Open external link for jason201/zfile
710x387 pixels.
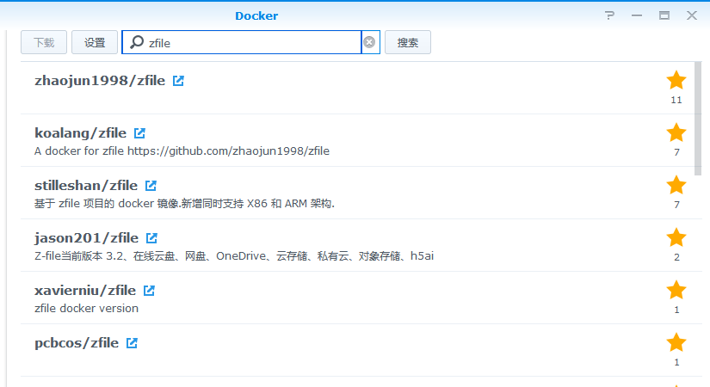tap(151, 238)
